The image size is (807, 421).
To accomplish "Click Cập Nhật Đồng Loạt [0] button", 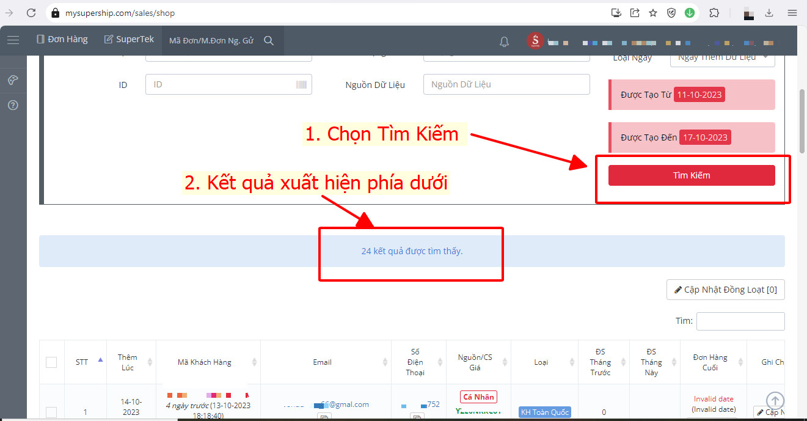I will click(x=725, y=290).
